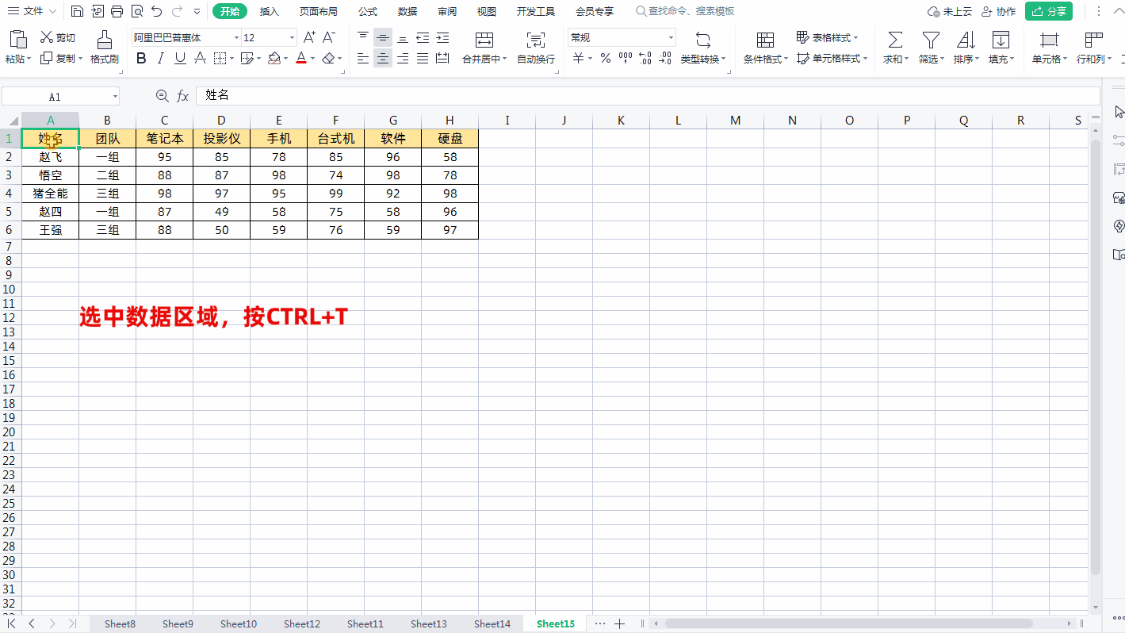Open the Data (数据) tab
Image resolution: width=1125 pixels, height=633 pixels.
tap(408, 11)
